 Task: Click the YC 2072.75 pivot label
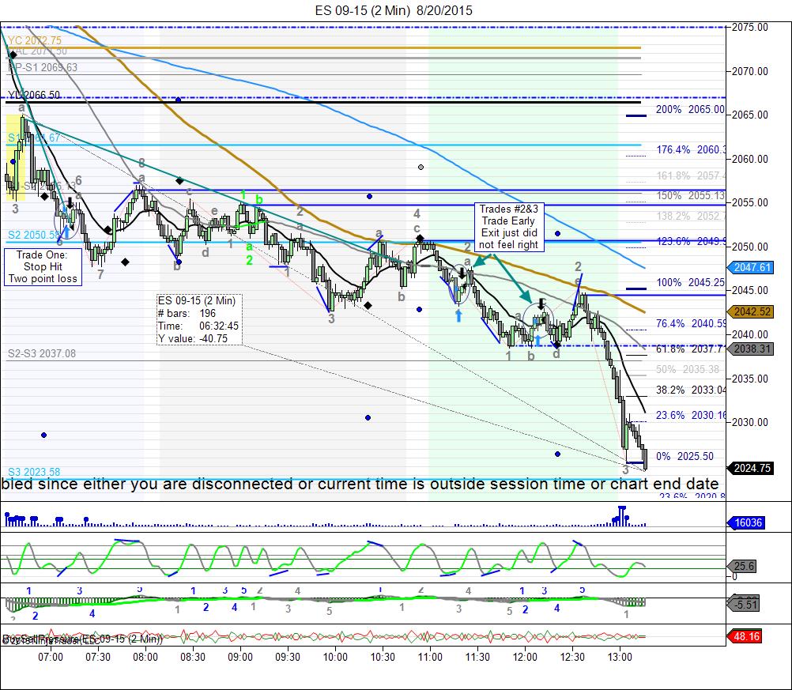point(35,40)
